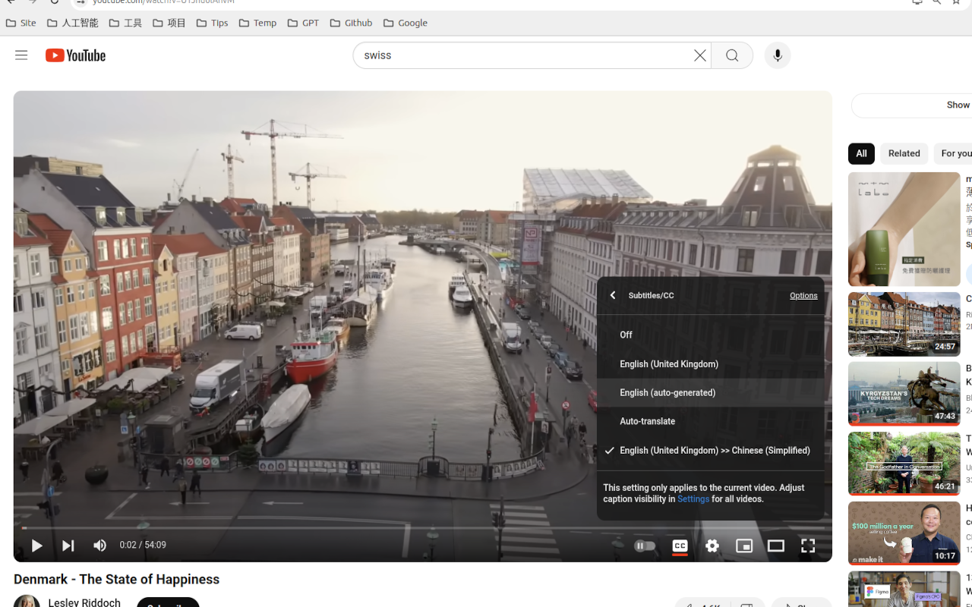Switch to theater mode

click(x=776, y=546)
